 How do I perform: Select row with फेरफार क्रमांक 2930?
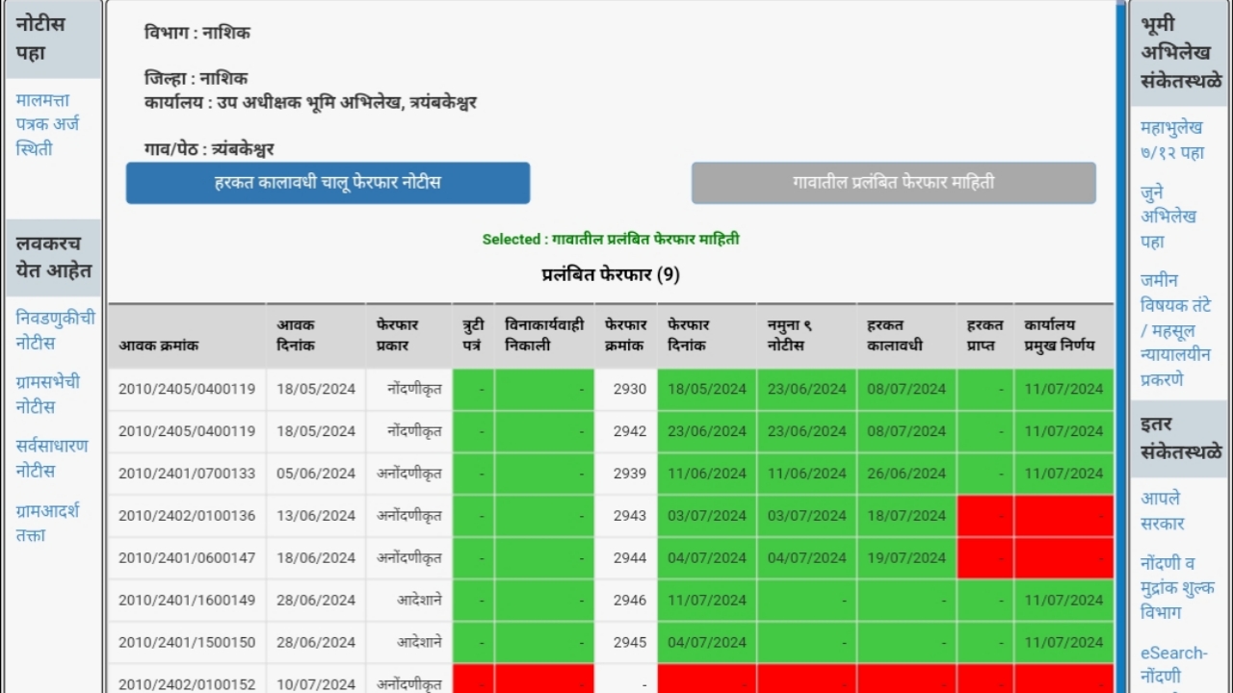click(624, 389)
